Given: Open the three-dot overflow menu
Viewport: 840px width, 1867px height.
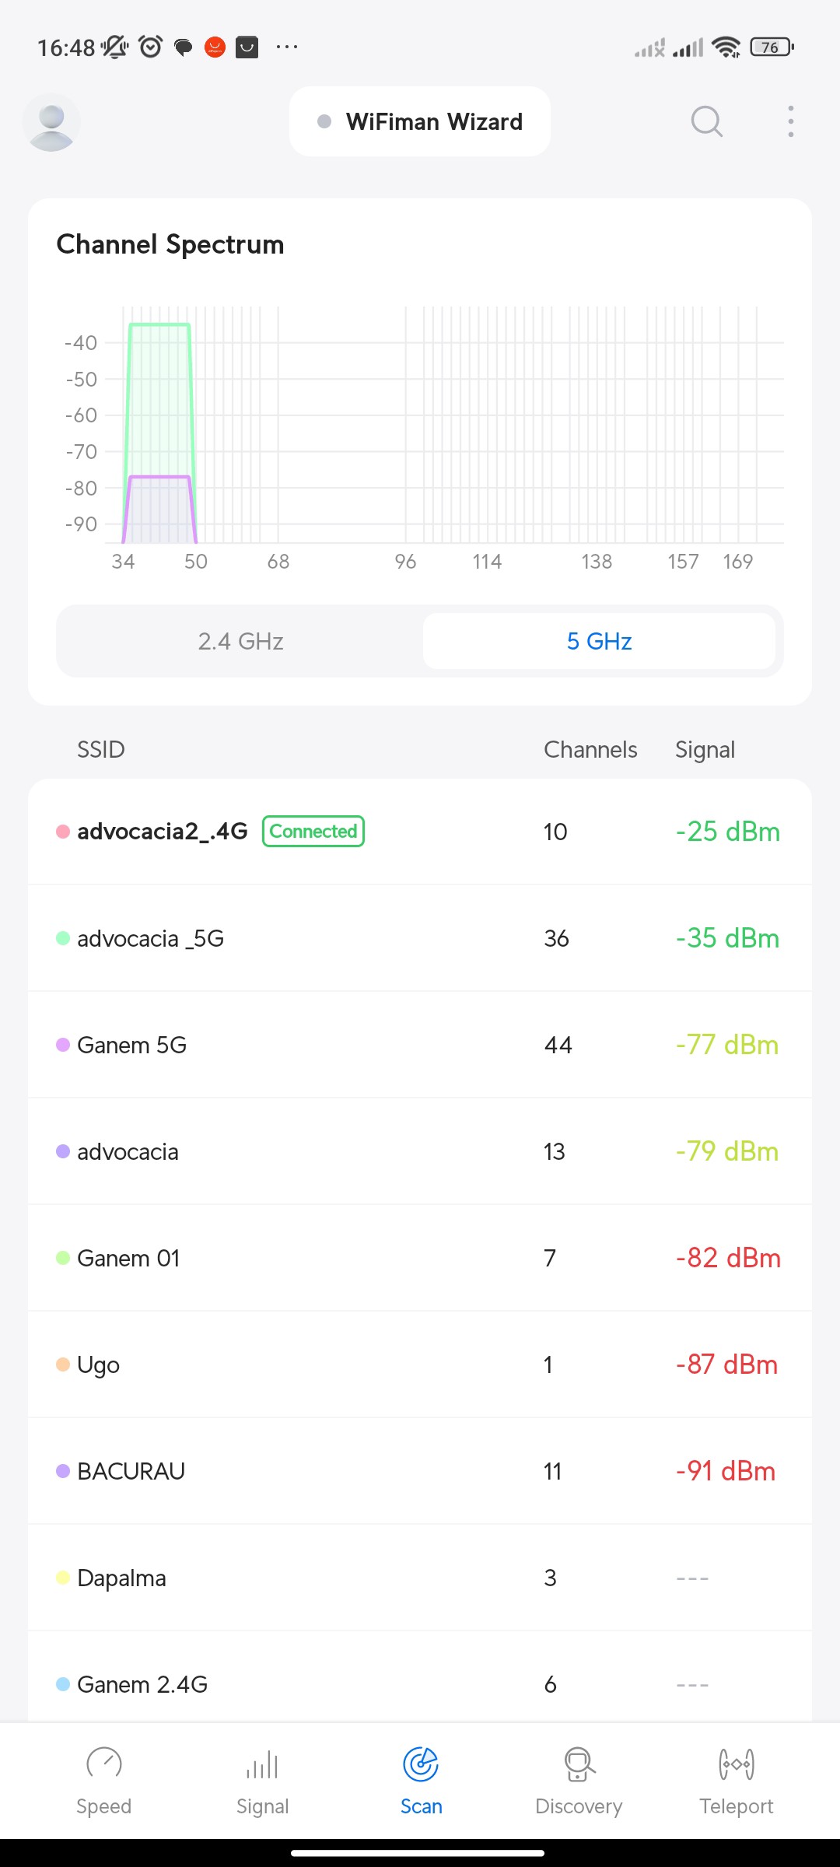Looking at the screenshot, I should click(x=790, y=121).
